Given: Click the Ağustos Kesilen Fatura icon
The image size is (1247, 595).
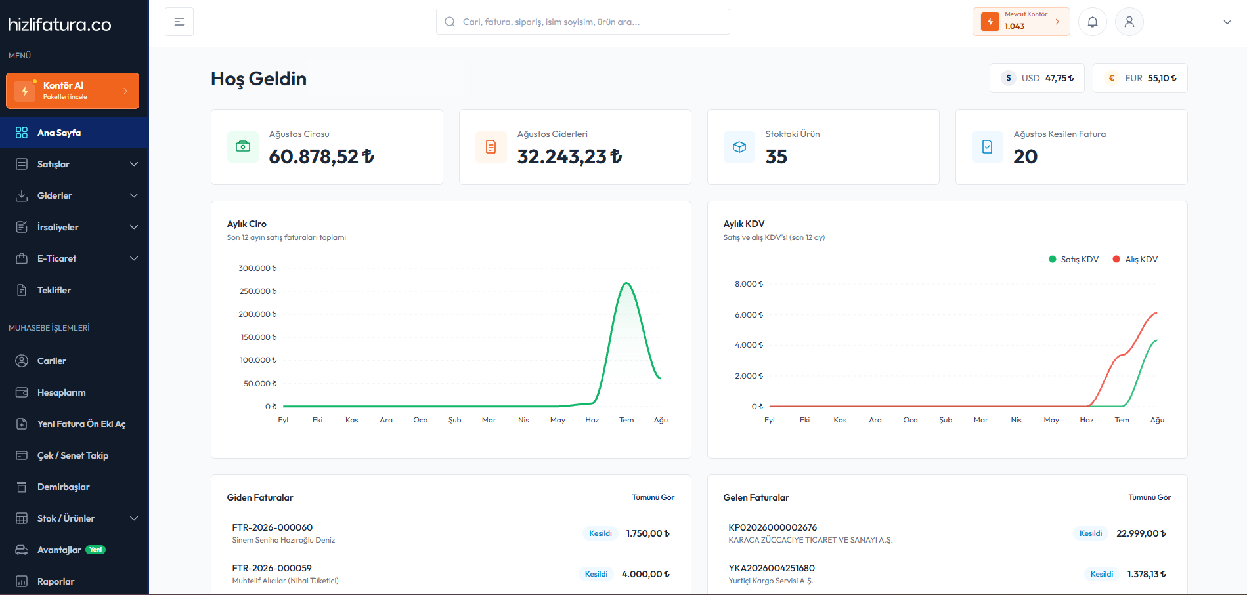Looking at the screenshot, I should [x=988, y=147].
